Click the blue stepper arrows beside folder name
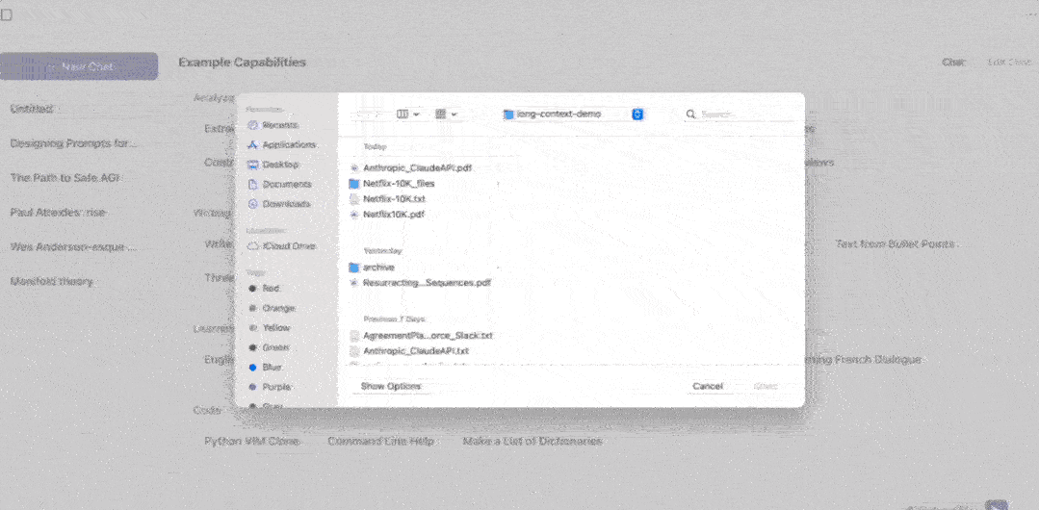The height and width of the screenshot is (510, 1039). [x=637, y=114]
